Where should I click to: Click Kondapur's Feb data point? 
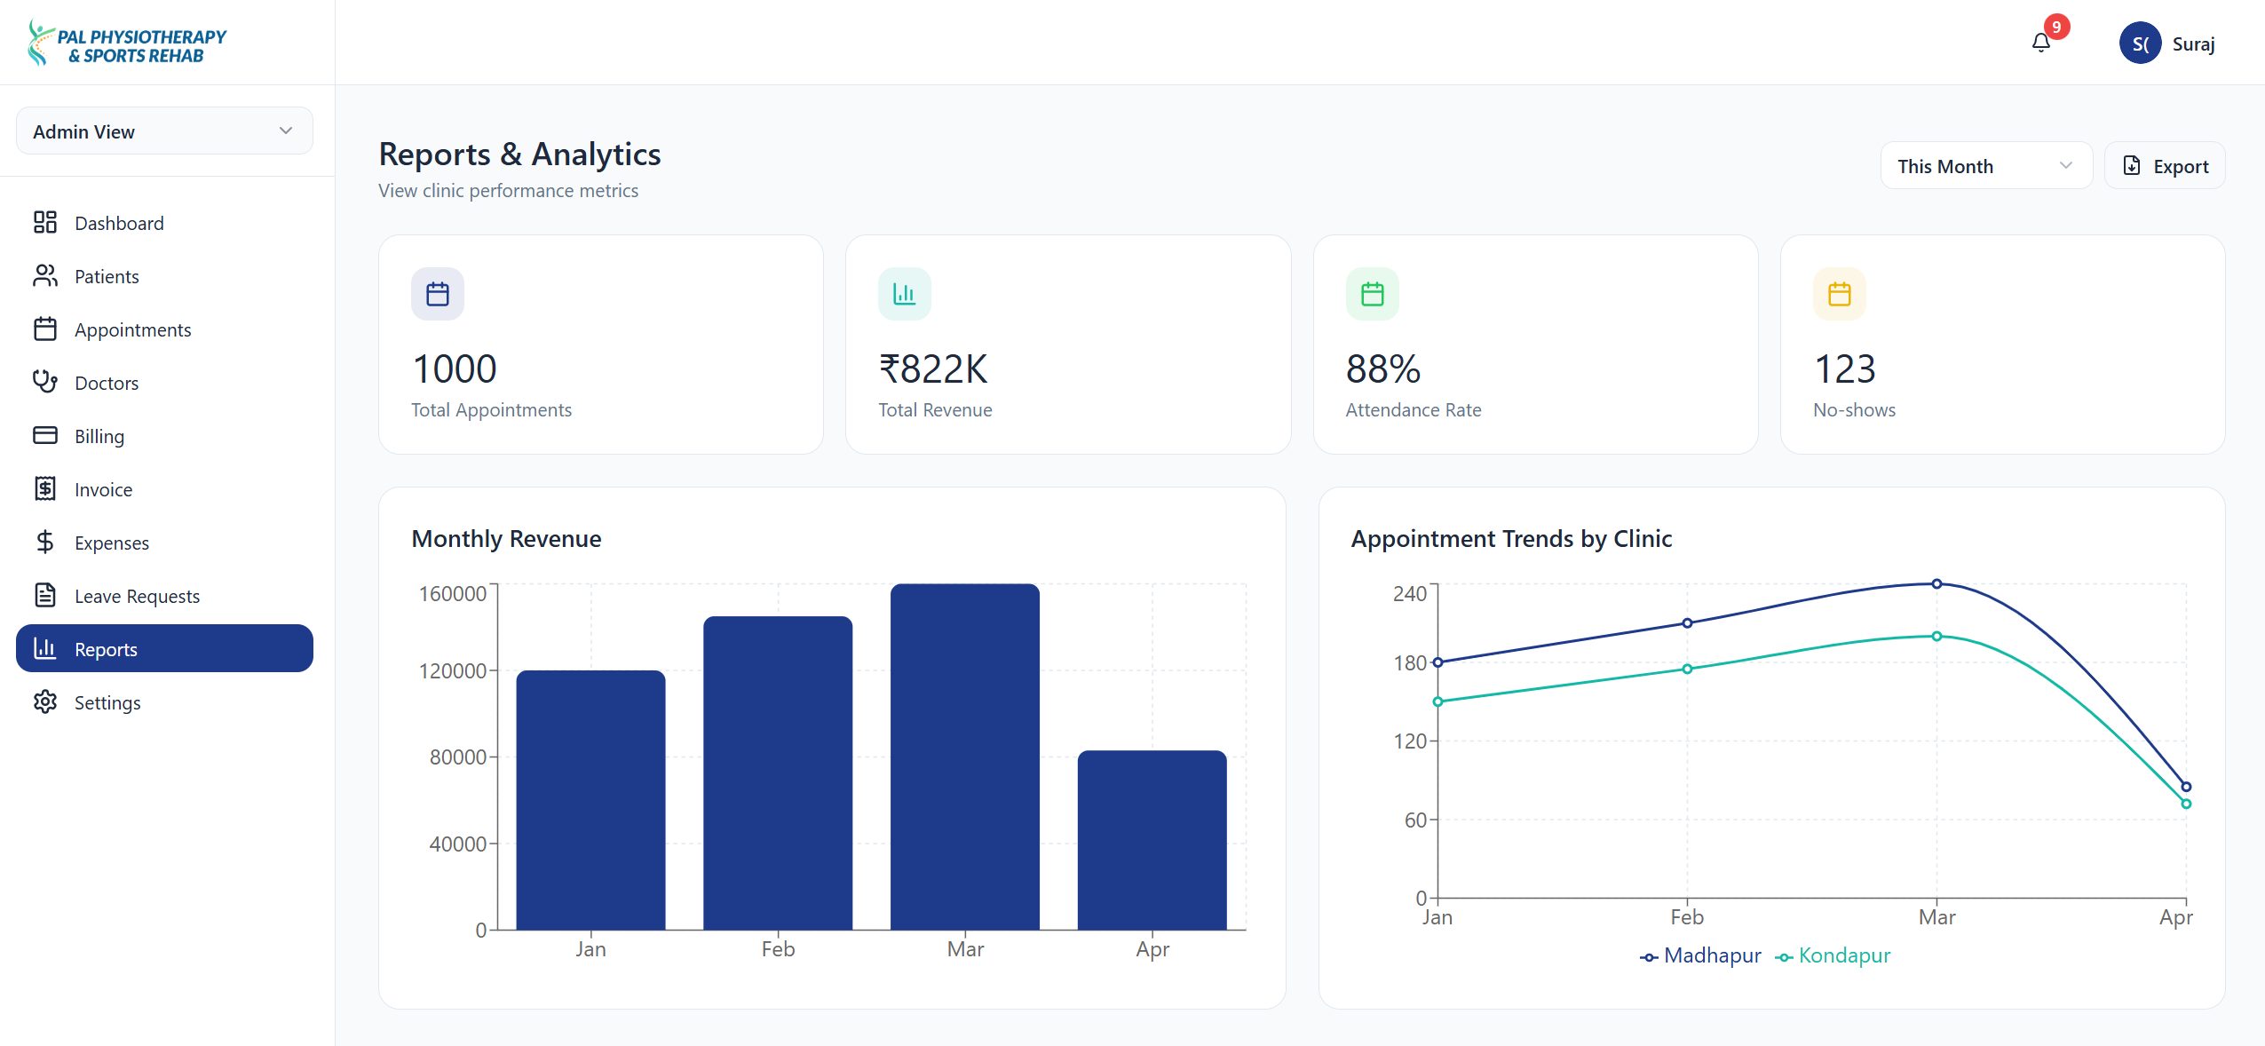(x=1687, y=669)
